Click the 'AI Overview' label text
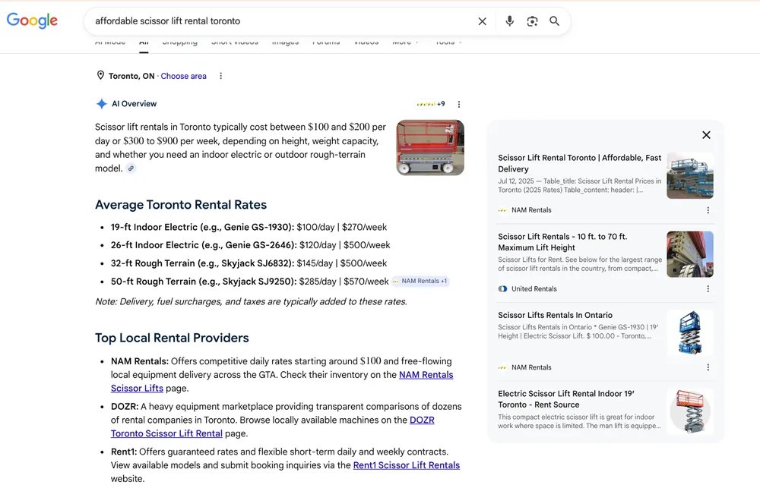Screen dimensions: 760x488 click(x=135, y=104)
